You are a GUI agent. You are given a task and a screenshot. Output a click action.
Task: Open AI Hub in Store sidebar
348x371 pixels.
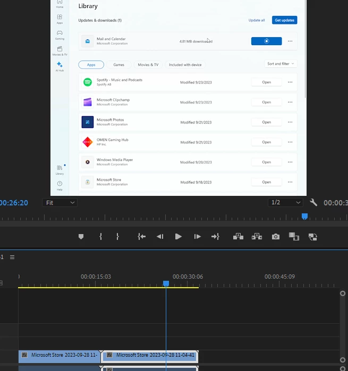[x=60, y=67]
